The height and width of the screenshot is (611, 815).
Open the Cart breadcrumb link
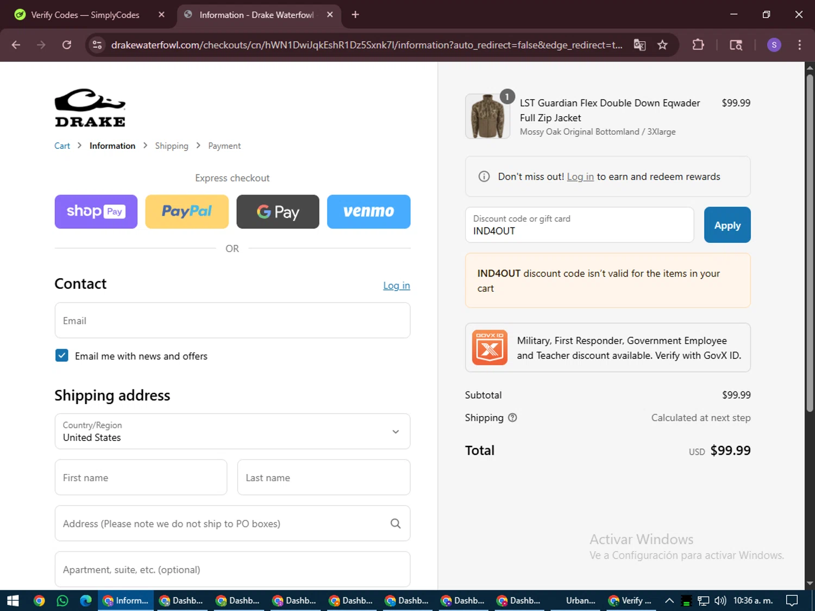pos(62,146)
